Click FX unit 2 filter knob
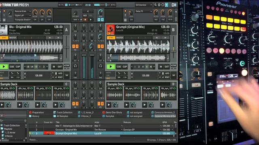This screenshot has width=259, height=145. coord(156,12)
